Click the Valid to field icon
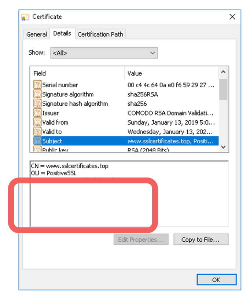The height and width of the screenshot is (300, 250). (37, 132)
